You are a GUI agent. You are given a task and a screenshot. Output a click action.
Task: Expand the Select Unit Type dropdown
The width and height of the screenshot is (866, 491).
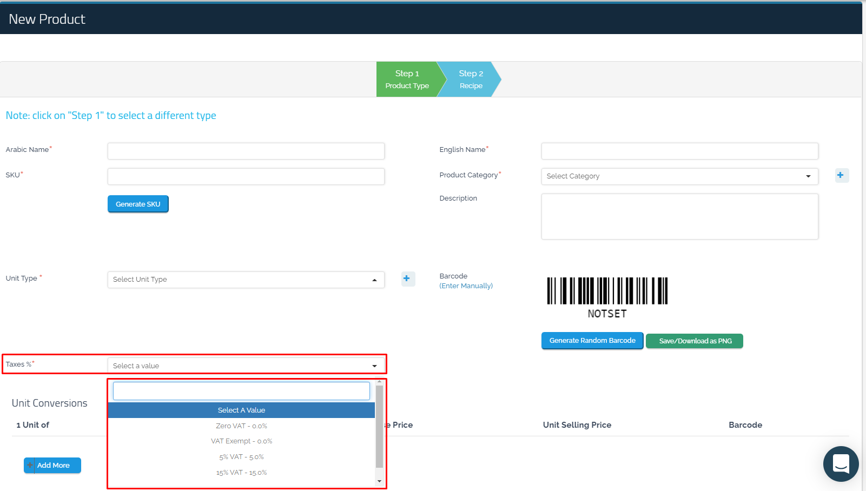tap(246, 280)
